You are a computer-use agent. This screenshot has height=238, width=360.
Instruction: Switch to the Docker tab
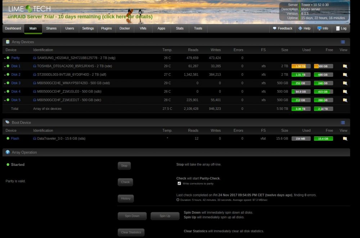point(125,28)
